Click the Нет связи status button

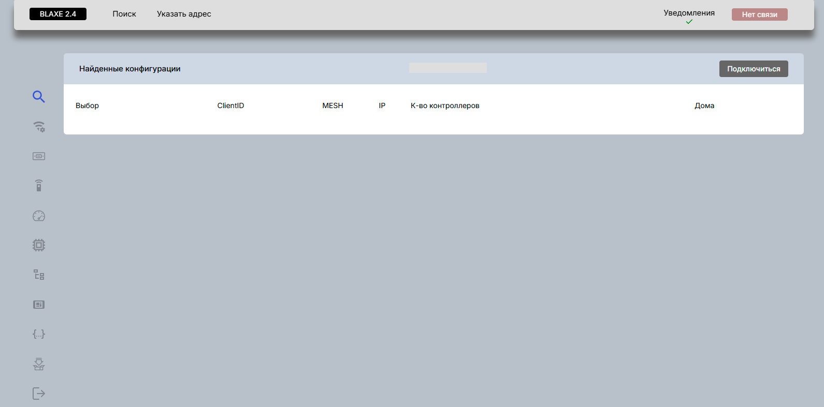[759, 14]
